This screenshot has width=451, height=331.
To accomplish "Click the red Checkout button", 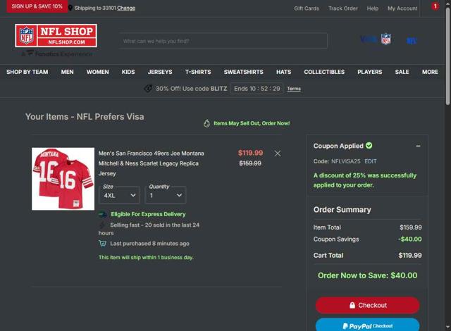I will click(367, 305).
